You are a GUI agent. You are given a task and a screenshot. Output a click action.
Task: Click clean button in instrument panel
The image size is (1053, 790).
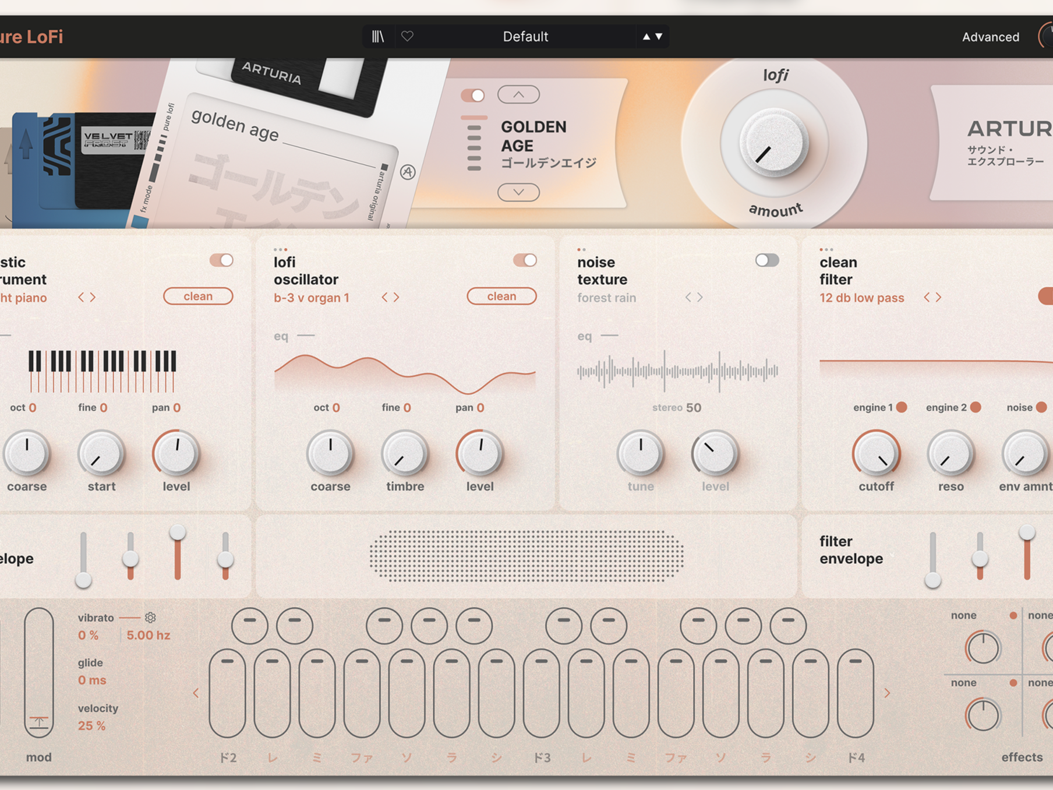[198, 296]
